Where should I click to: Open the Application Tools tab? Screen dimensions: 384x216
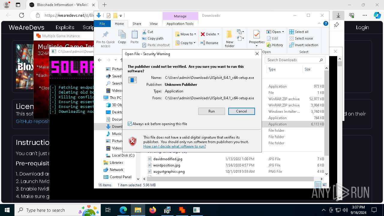pyautogui.click(x=180, y=24)
